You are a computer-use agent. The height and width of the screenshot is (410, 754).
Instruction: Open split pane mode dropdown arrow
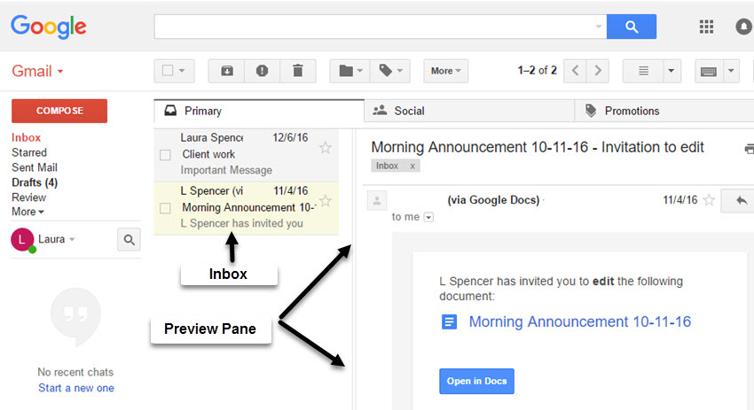672,71
